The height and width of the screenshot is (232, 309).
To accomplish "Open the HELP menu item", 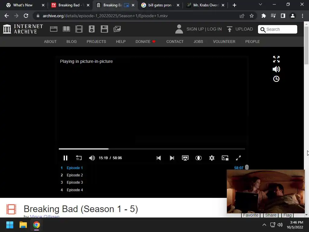I will (121, 42).
